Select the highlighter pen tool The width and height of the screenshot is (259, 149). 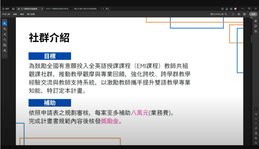(x=5, y=34)
